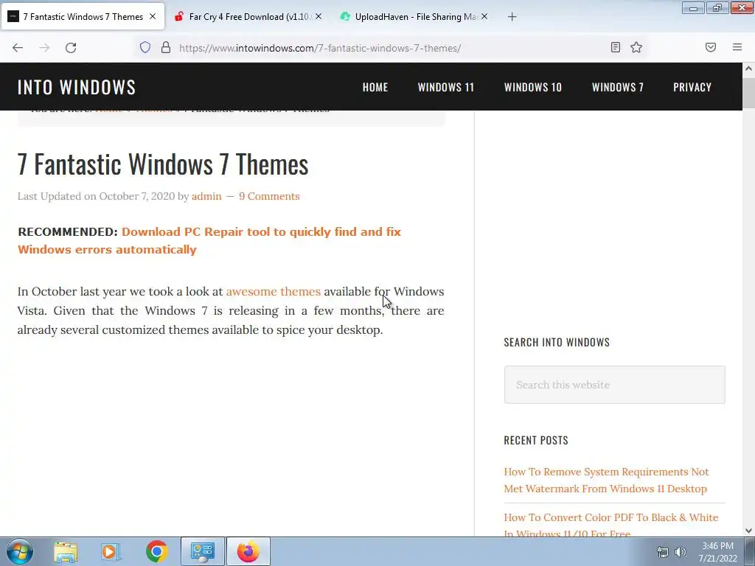This screenshot has width=755, height=566.
Task: Go back to the previous page
Action: (x=18, y=48)
